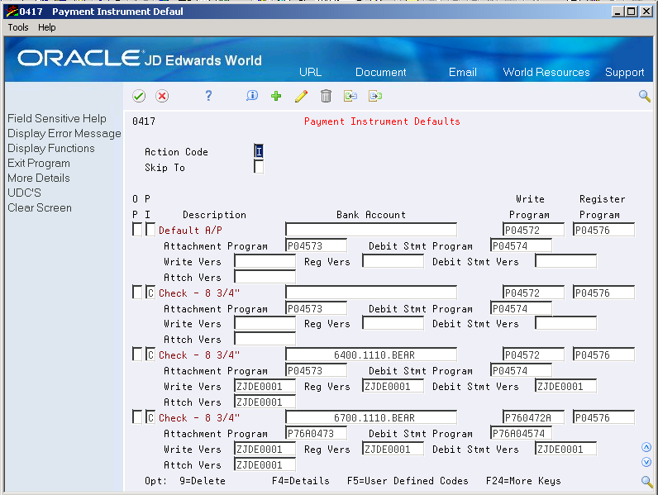The height and width of the screenshot is (495, 658).
Task: Click the scroll down circular arrow icon
Action: click(646, 462)
